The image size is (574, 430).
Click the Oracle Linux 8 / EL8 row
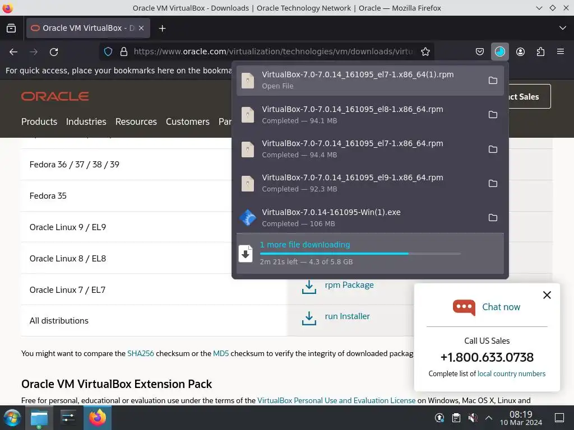tap(126, 259)
